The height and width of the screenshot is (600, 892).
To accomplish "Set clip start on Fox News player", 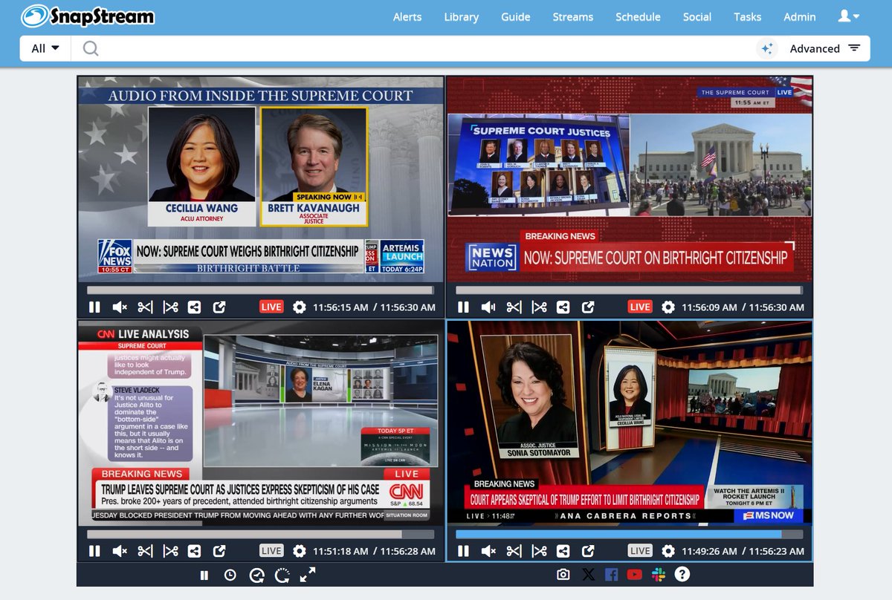I will point(145,307).
